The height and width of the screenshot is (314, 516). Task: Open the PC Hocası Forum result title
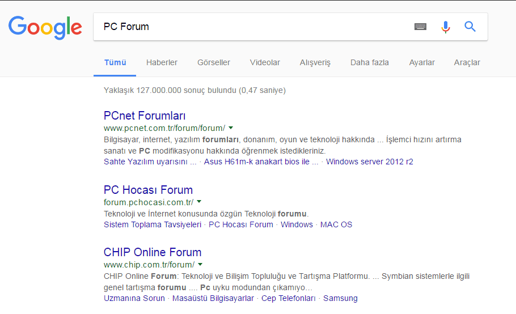(x=148, y=190)
